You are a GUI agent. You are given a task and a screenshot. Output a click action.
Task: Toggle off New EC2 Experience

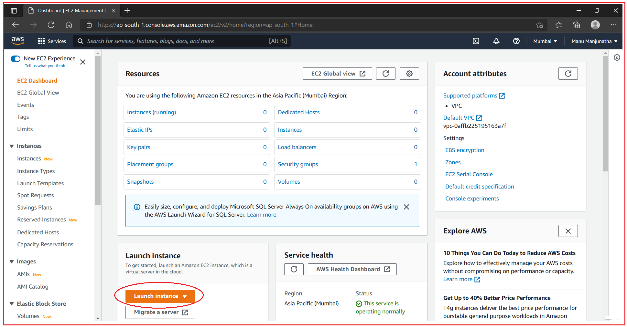pos(16,59)
